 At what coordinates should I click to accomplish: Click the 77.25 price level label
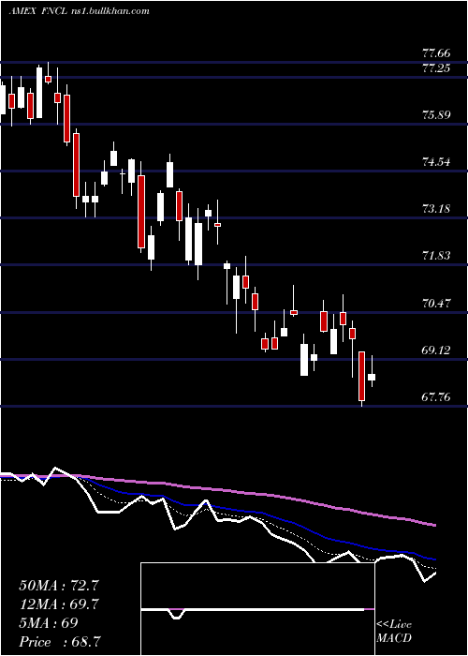pyautogui.click(x=436, y=68)
